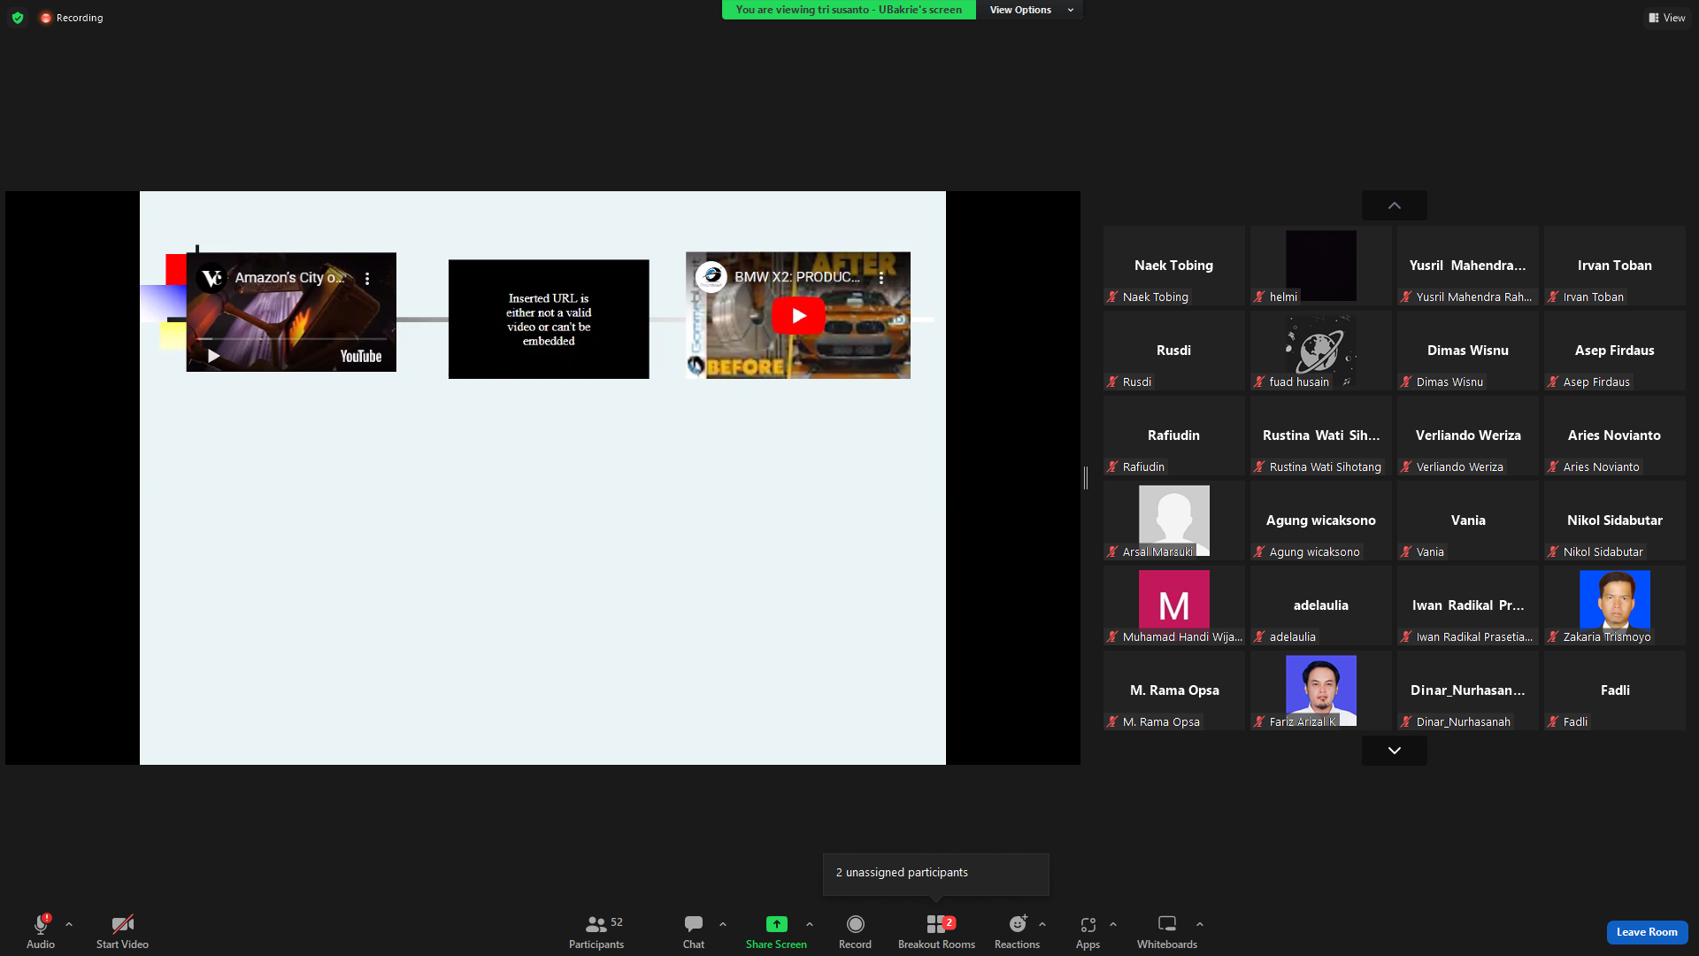
Task: Open the Reactions menu
Action: (1017, 932)
